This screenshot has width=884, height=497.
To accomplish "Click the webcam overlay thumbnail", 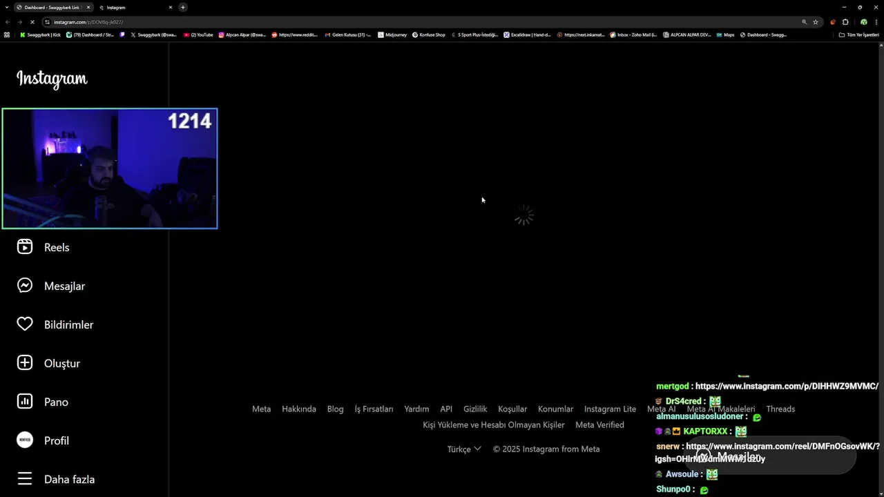I will click(x=110, y=168).
